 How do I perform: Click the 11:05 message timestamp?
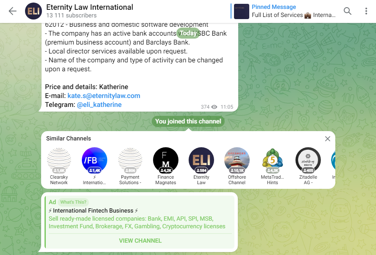[227, 107]
